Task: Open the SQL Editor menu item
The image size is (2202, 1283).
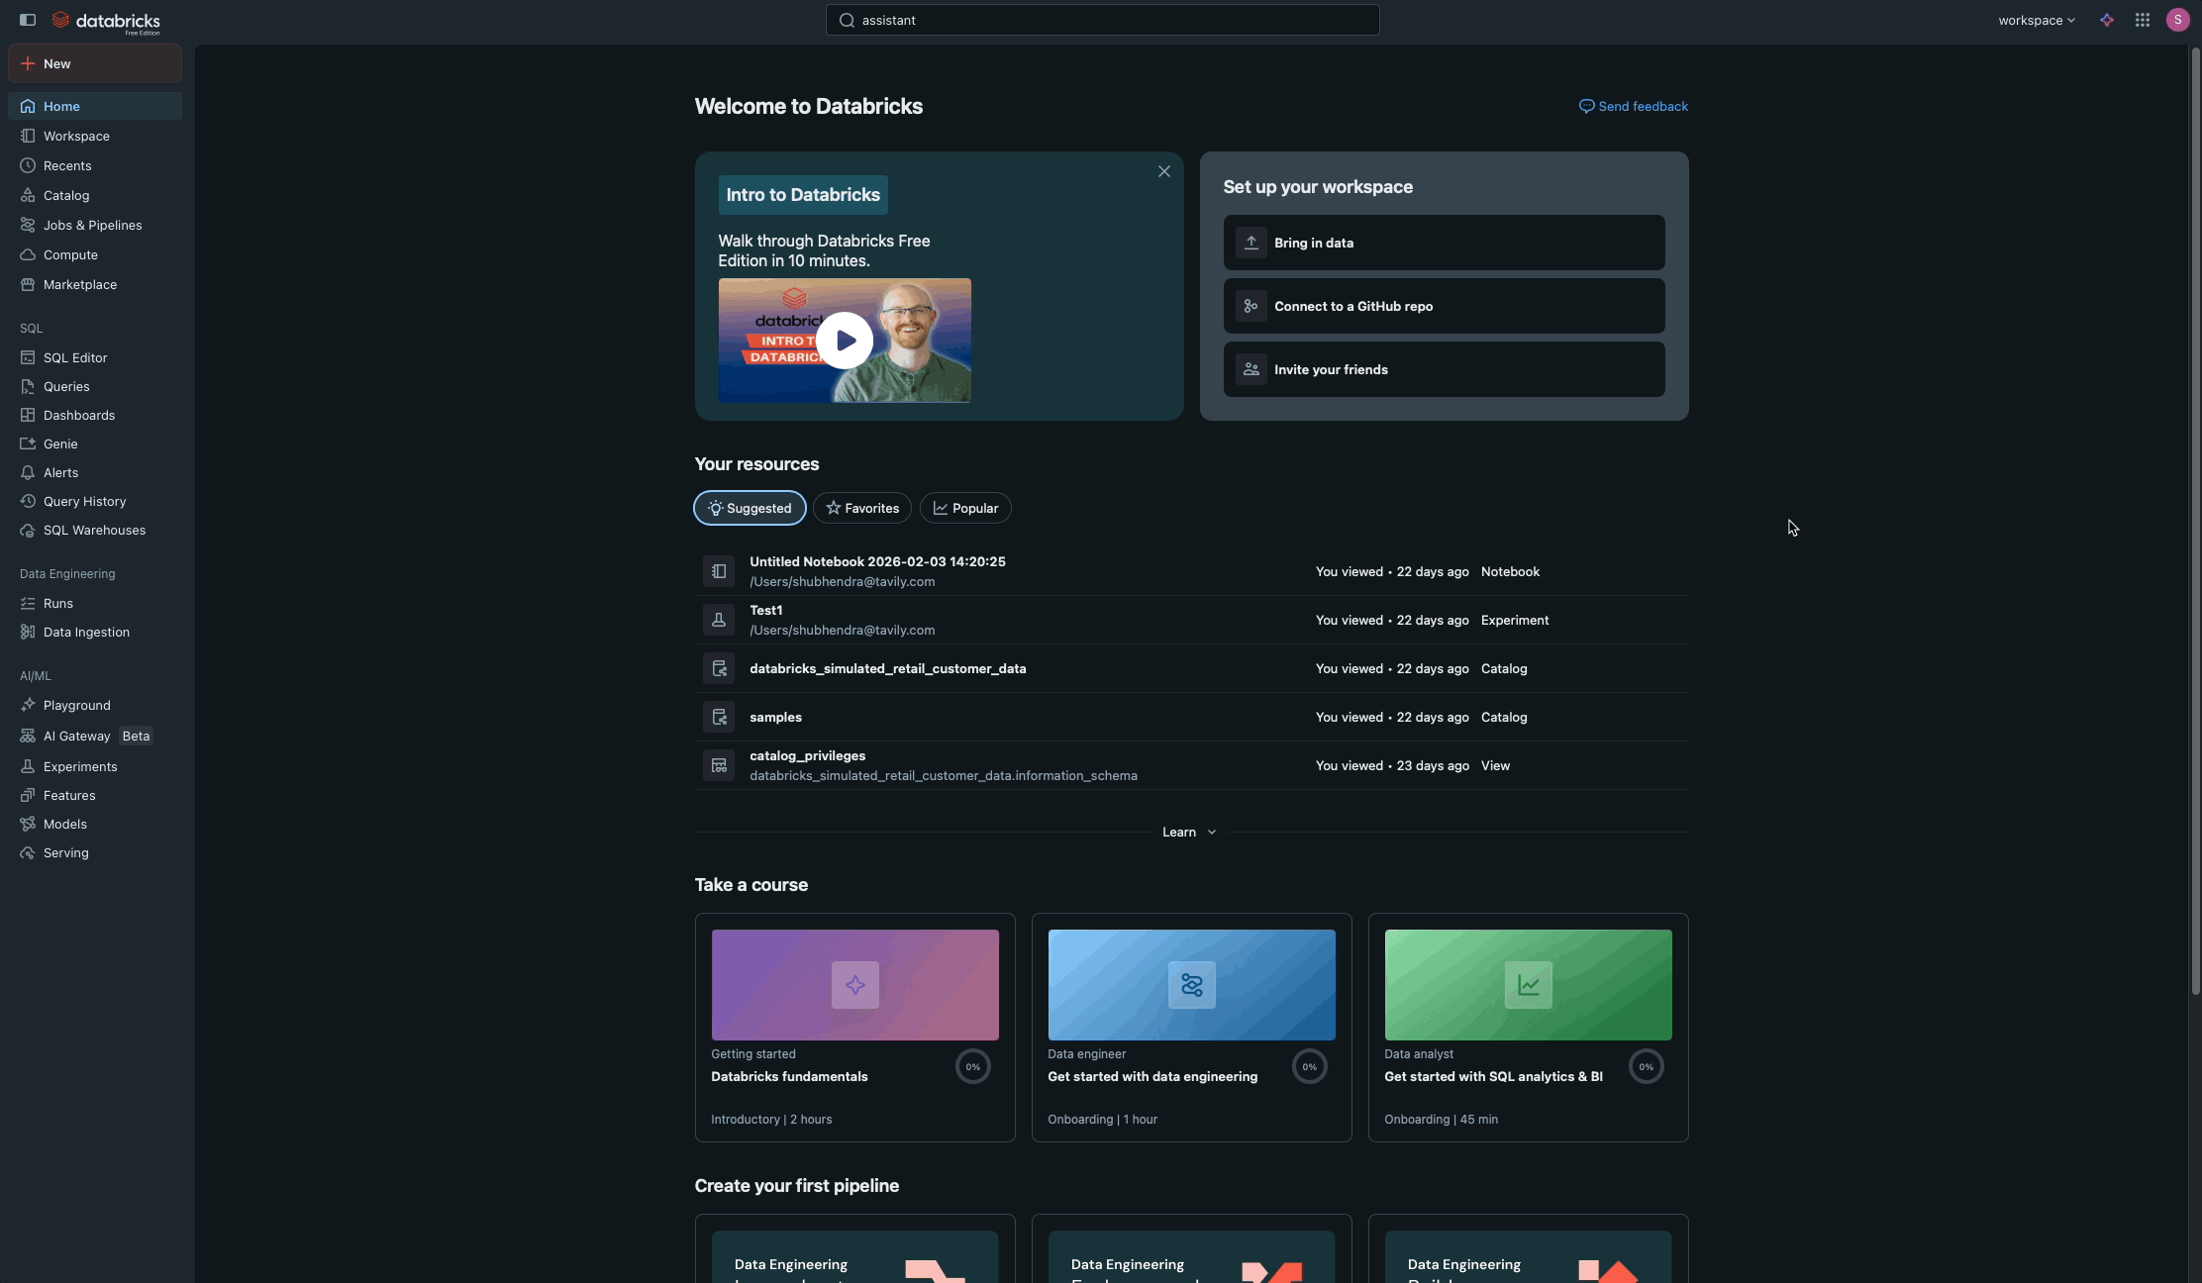Action: (x=74, y=357)
